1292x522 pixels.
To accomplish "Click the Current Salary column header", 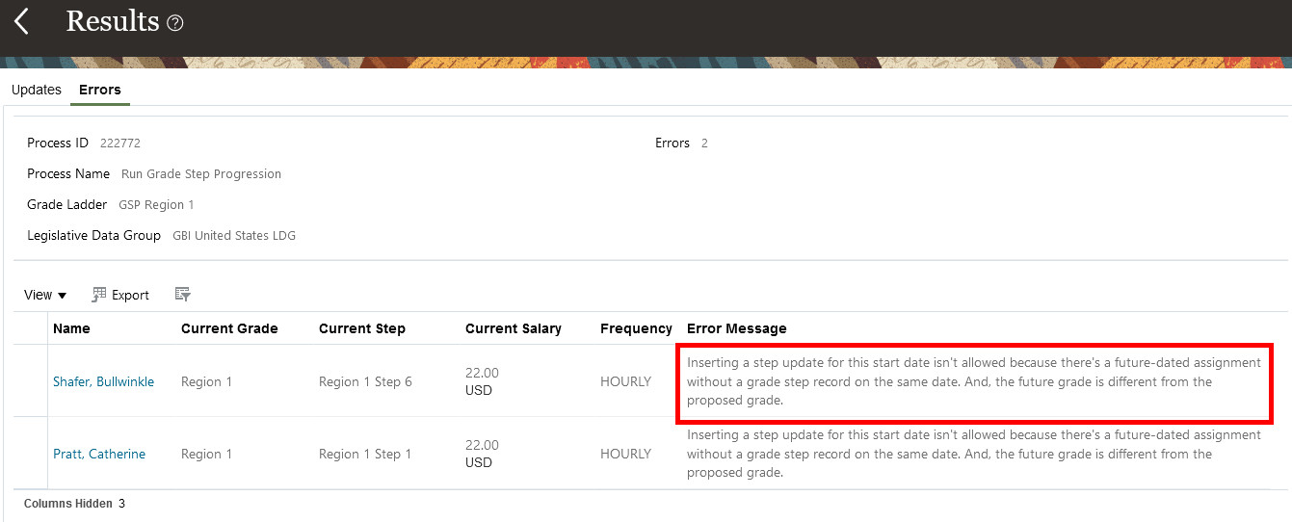I will 514,328.
